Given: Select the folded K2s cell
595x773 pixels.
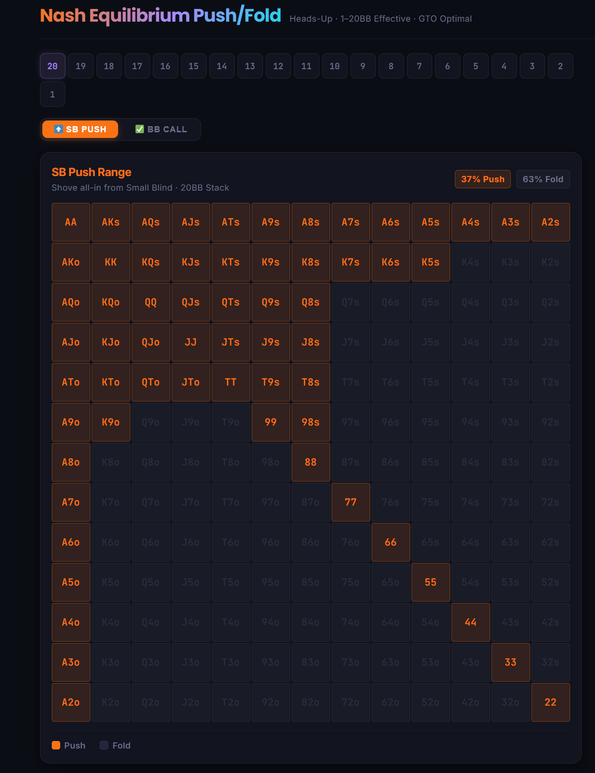Looking at the screenshot, I should 551,262.
